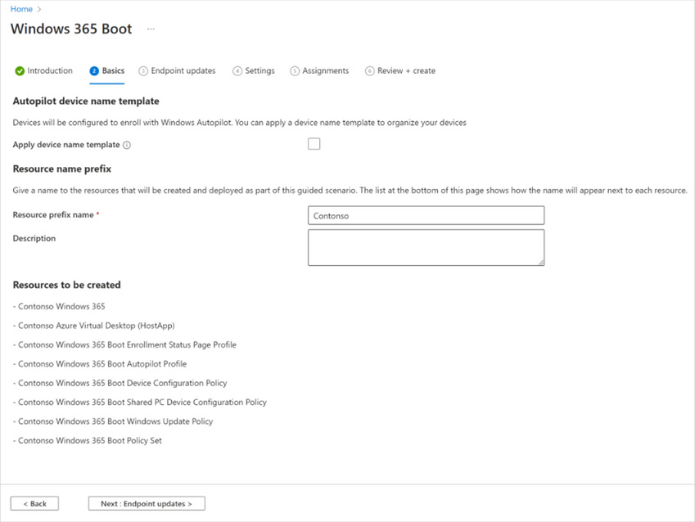Click the Resource prefix name field containing Contonso

point(426,215)
